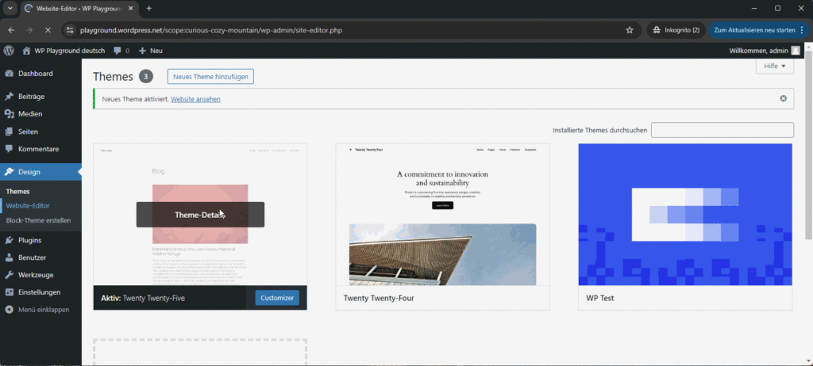Stop page loading with X button
The image size is (813, 366).
tap(47, 30)
